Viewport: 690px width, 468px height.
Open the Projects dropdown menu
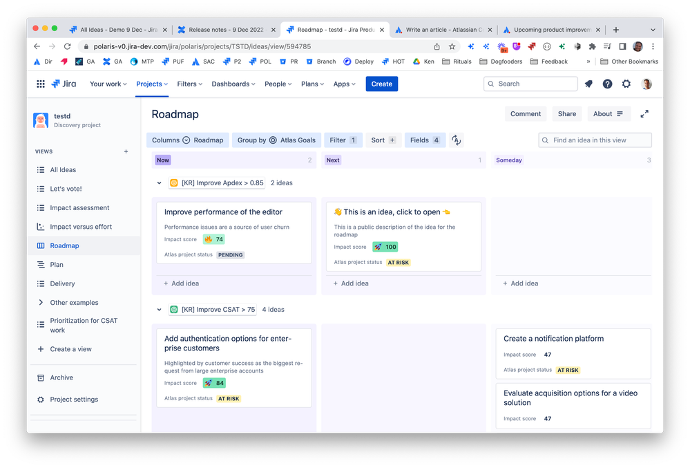pos(152,84)
